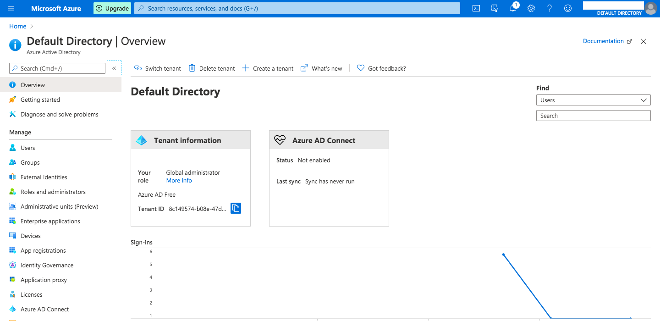Focus the global resources search bar

(297, 8)
